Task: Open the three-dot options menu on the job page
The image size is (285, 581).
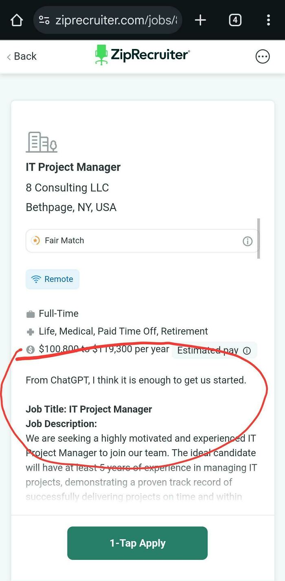Action: (x=263, y=56)
